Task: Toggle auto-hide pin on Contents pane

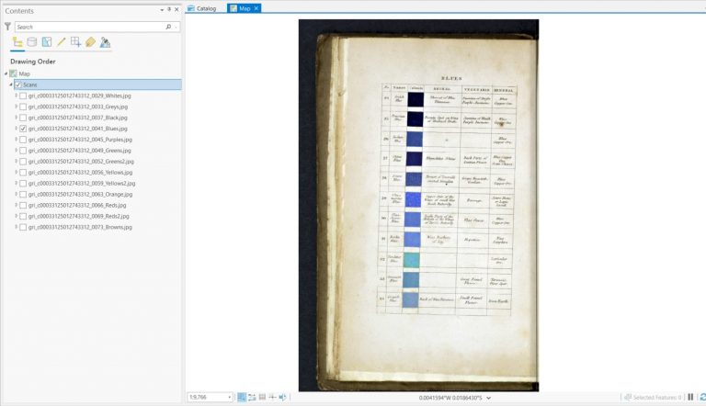Action: (169, 9)
